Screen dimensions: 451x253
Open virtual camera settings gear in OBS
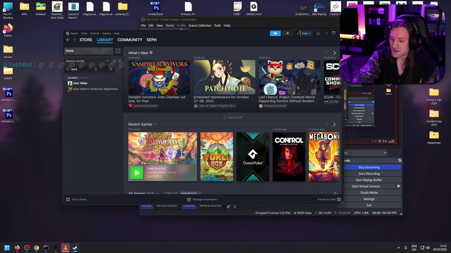[x=399, y=186]
